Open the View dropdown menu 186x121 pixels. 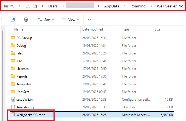click(x=70, y=20)
